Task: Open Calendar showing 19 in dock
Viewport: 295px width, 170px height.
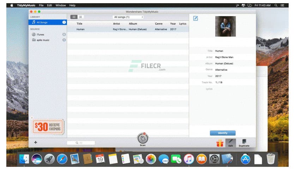Action: (100, 159)
